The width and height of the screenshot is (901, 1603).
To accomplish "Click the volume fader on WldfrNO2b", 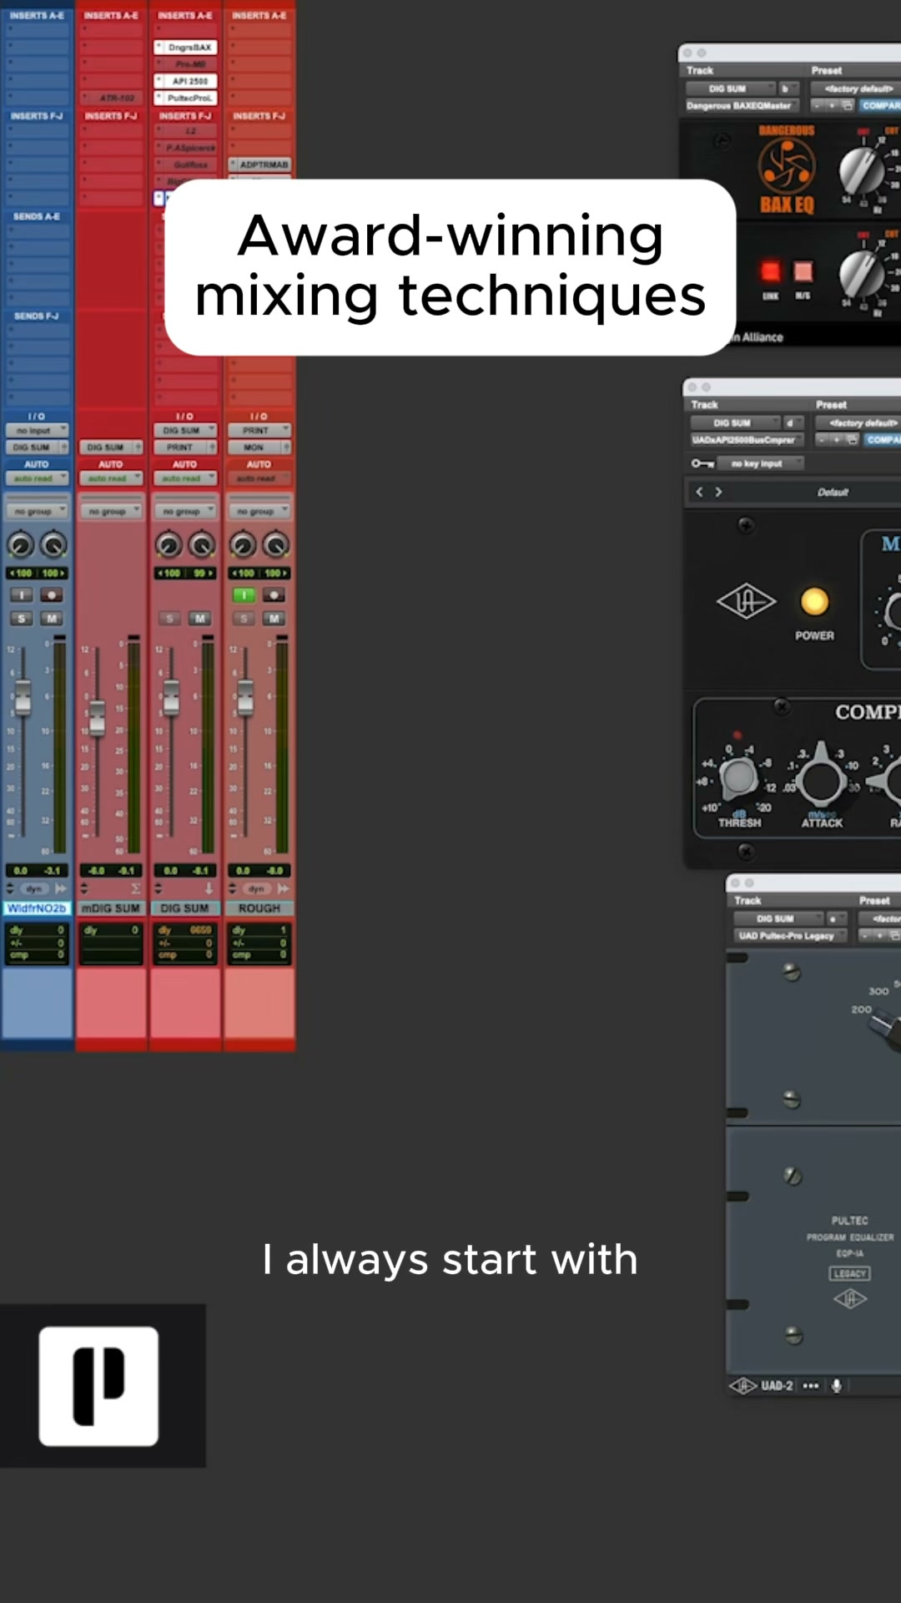I will click(x=23, y=697).
